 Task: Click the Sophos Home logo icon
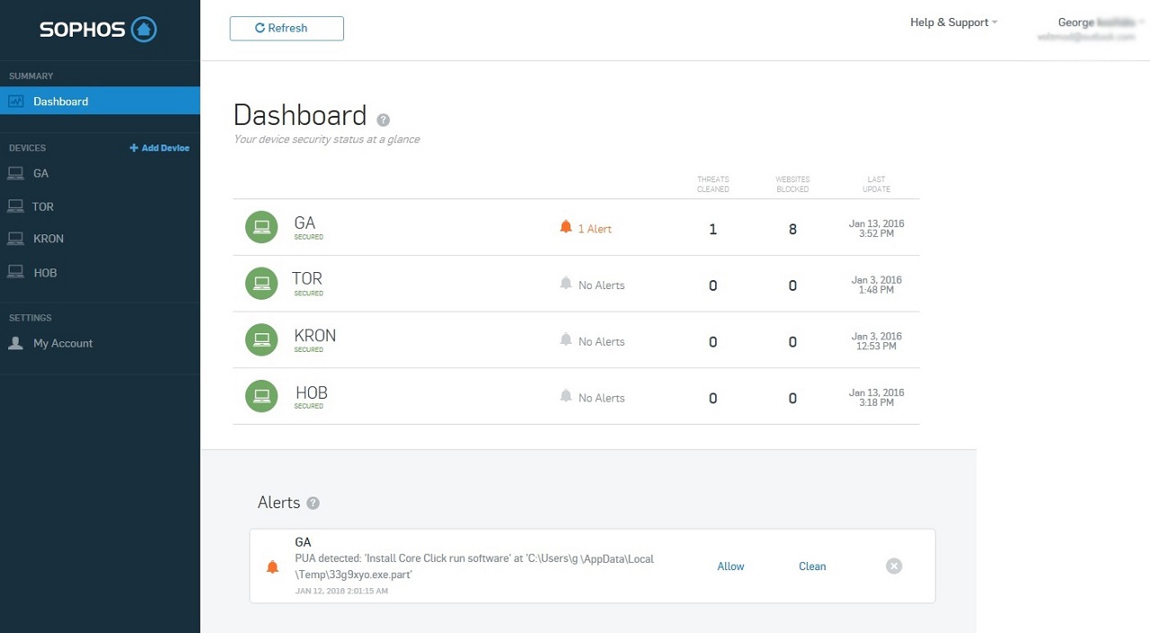[x=144, y=30]
